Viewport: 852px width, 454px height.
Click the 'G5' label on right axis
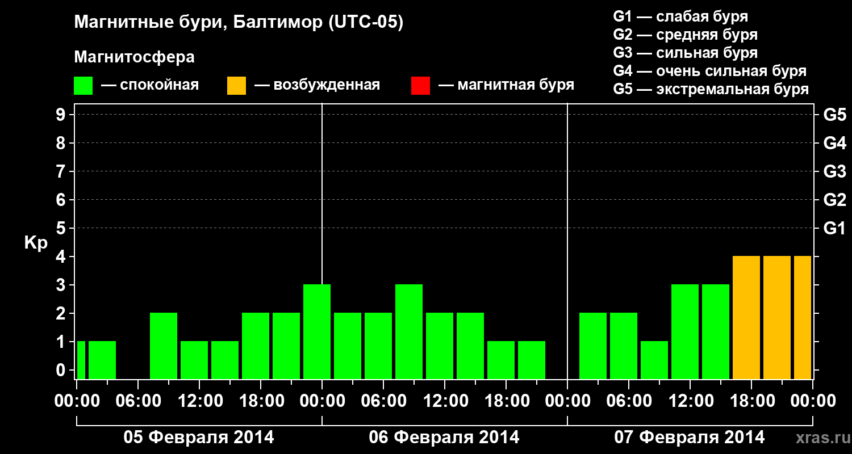tap(834, 115)
